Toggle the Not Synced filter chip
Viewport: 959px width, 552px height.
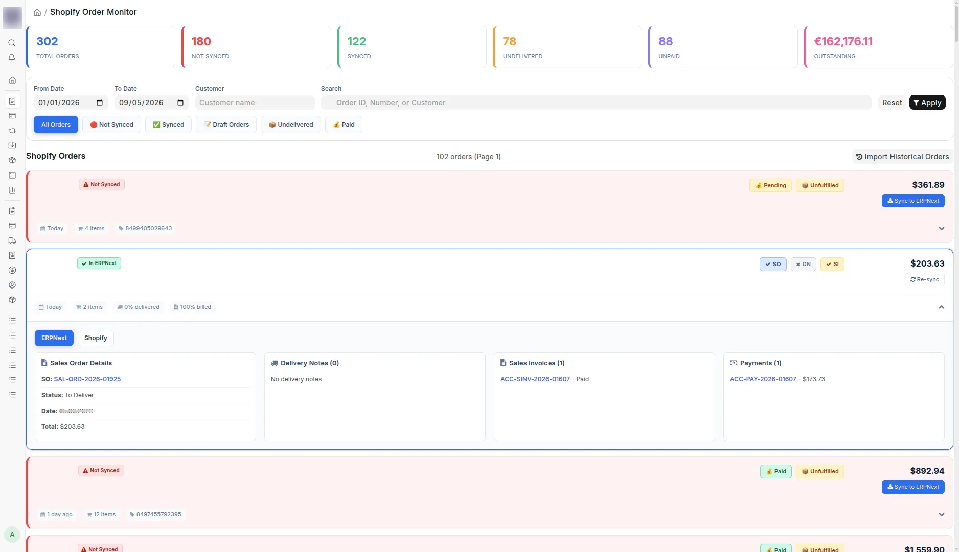tap(111, 125)
